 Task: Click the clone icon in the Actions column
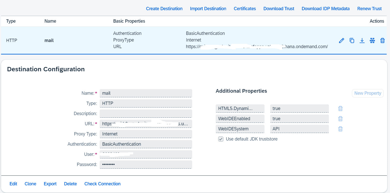(352, 40)
